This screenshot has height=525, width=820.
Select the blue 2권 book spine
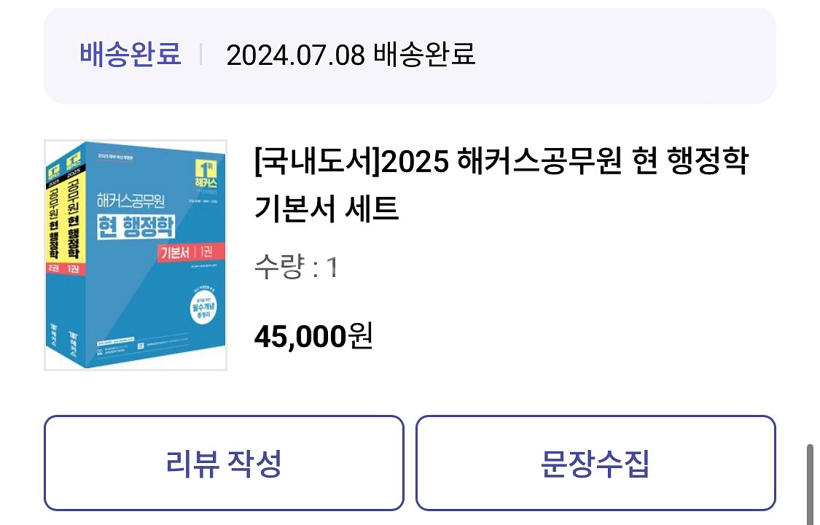tap(55, 262)
